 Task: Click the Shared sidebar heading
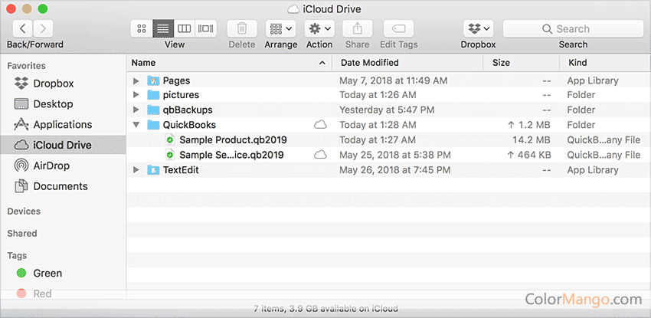coord(22,233)
